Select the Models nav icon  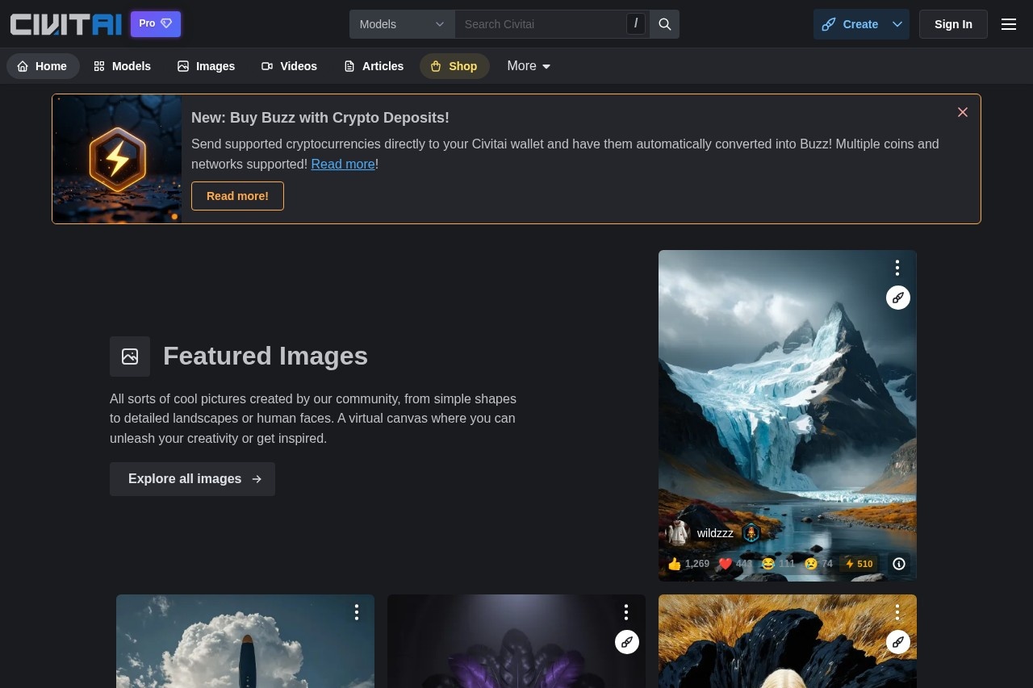[x=100, y=66]
